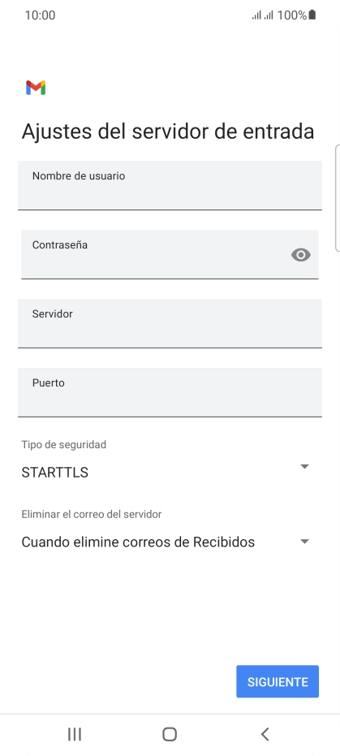This screenshot has height=756, width=340.
Task: Tap the edge panel handle on right side
Action: point(337,197)
